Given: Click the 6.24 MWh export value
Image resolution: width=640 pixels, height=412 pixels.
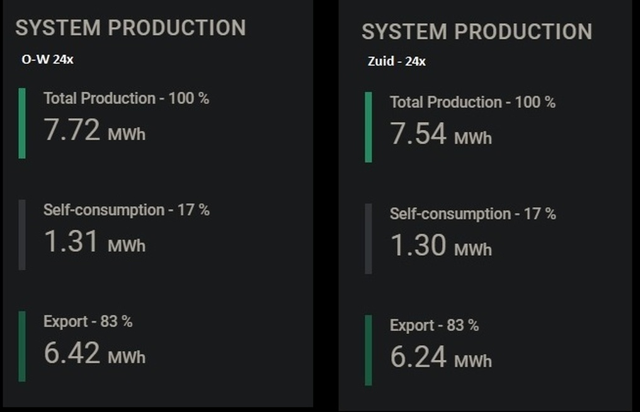Looking at the screenshot, I should tap(441, 357).
